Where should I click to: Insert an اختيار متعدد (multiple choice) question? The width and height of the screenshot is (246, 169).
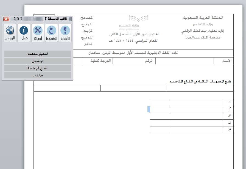pyautogui.click(x=38, y=54)
